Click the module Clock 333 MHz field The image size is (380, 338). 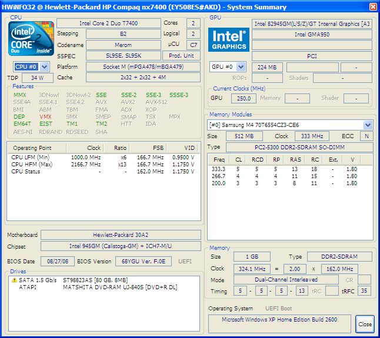coord(312,136)
